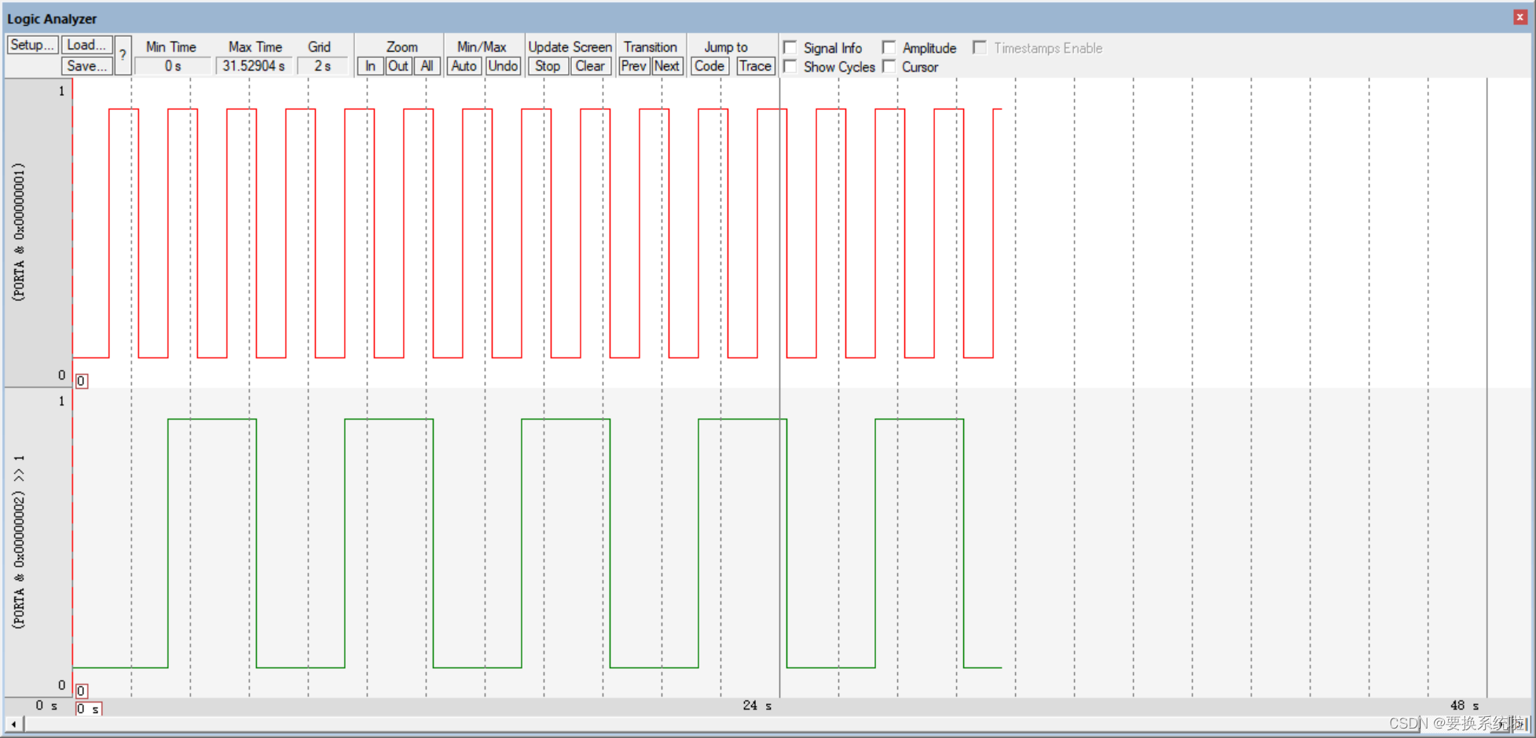The image size is (1536, 738).
Task: Click Auto under Min/Max
Action: (463, 66)
